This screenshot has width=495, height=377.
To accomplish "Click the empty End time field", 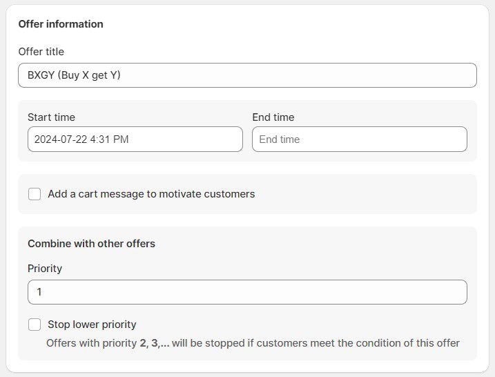I will click(359, 139).
